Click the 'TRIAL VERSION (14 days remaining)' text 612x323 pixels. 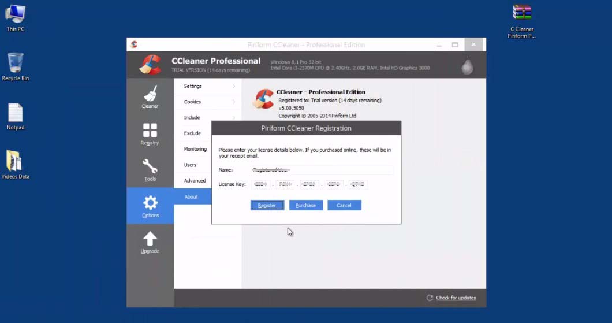point(211,70)
